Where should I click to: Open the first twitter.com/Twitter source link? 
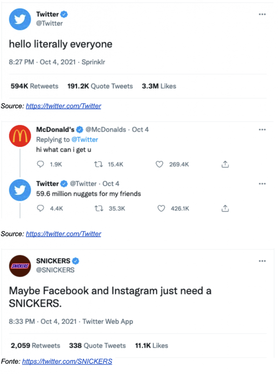pyautogui.click(x=63, y=106)
